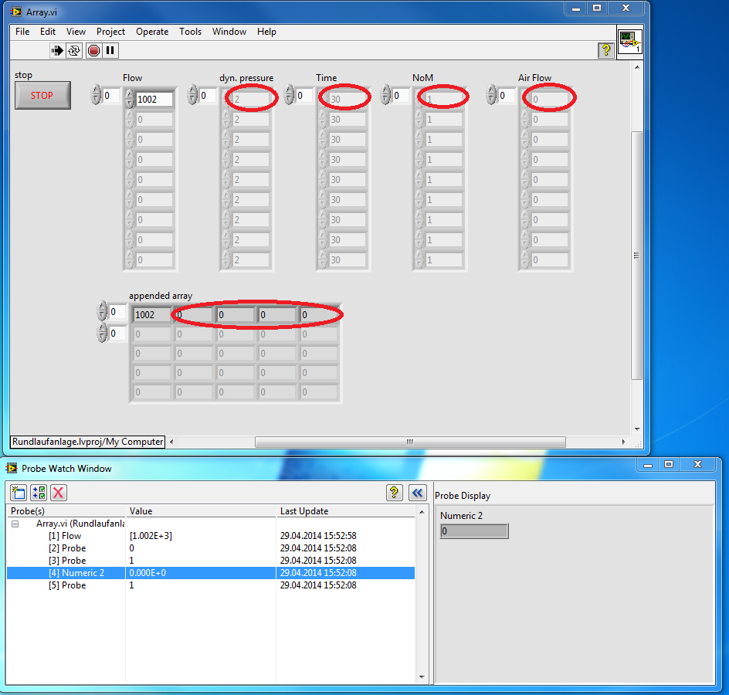
Task: Click the Last Update column header
Action: tap(346, 511)
